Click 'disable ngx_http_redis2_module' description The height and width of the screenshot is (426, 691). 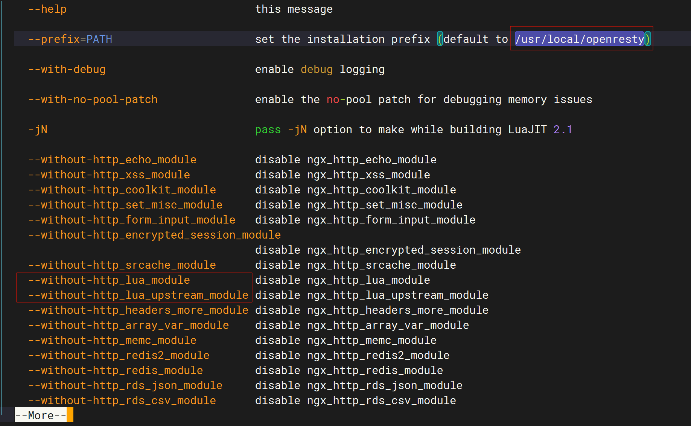point(352,355)
